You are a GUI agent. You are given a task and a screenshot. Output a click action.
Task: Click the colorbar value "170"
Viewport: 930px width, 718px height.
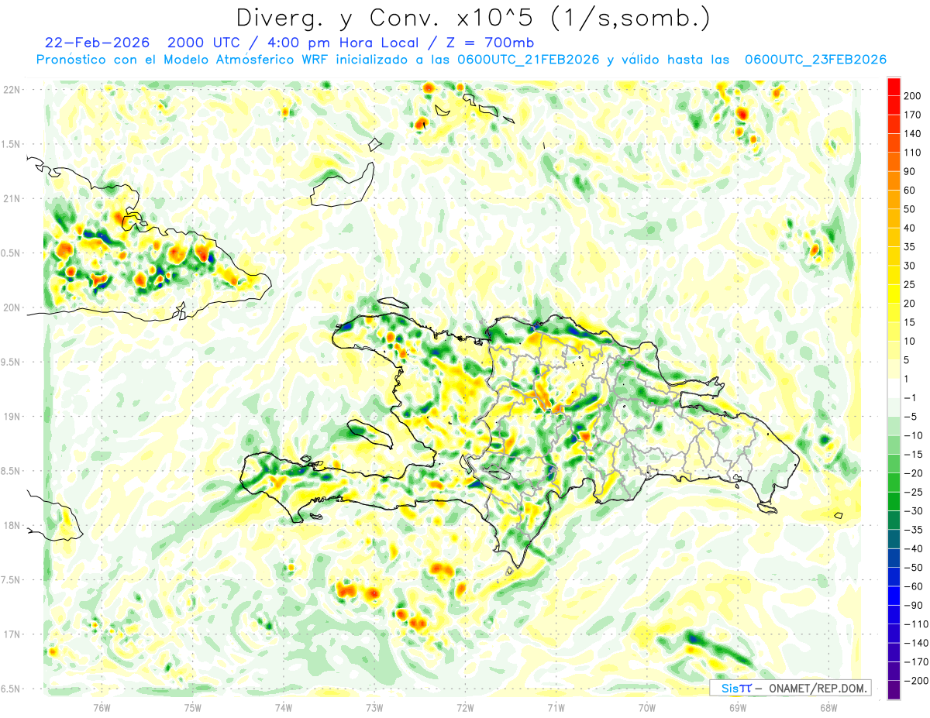pyautogui.click(x=914, y=115)
